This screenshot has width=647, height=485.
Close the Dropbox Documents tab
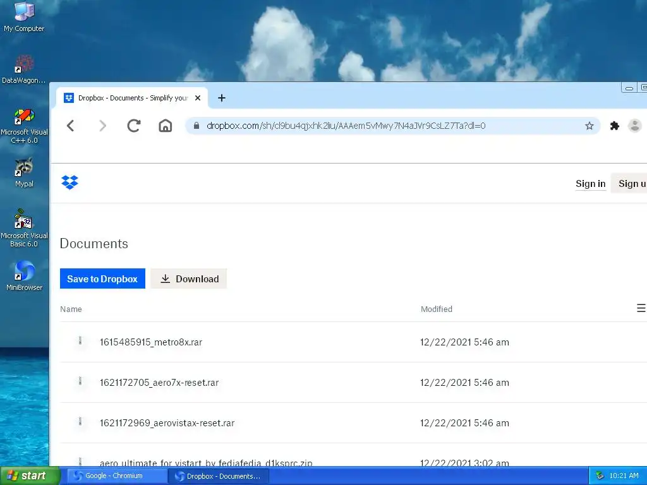coord(198,98)
